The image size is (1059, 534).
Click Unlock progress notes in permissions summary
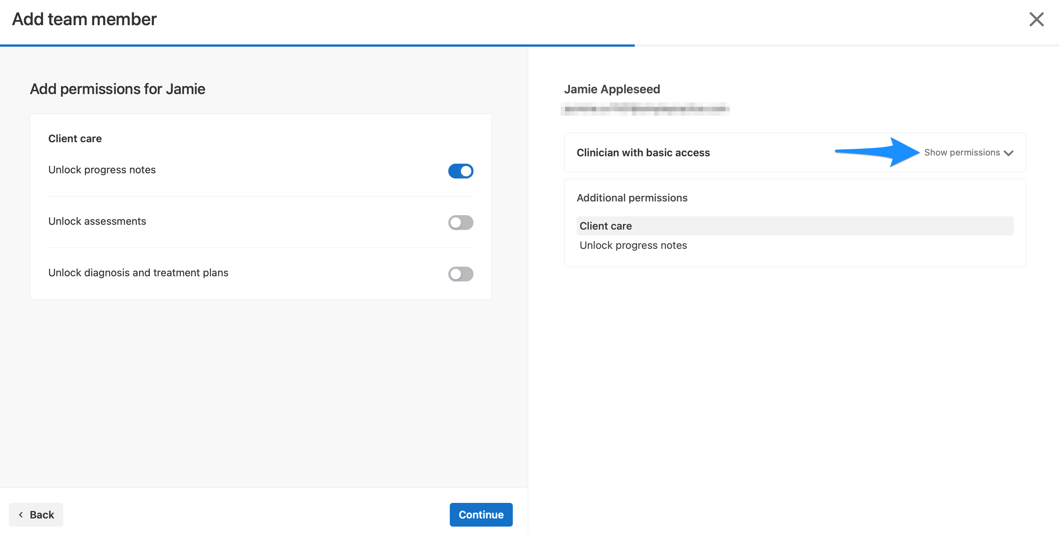[x=633, y=245]
